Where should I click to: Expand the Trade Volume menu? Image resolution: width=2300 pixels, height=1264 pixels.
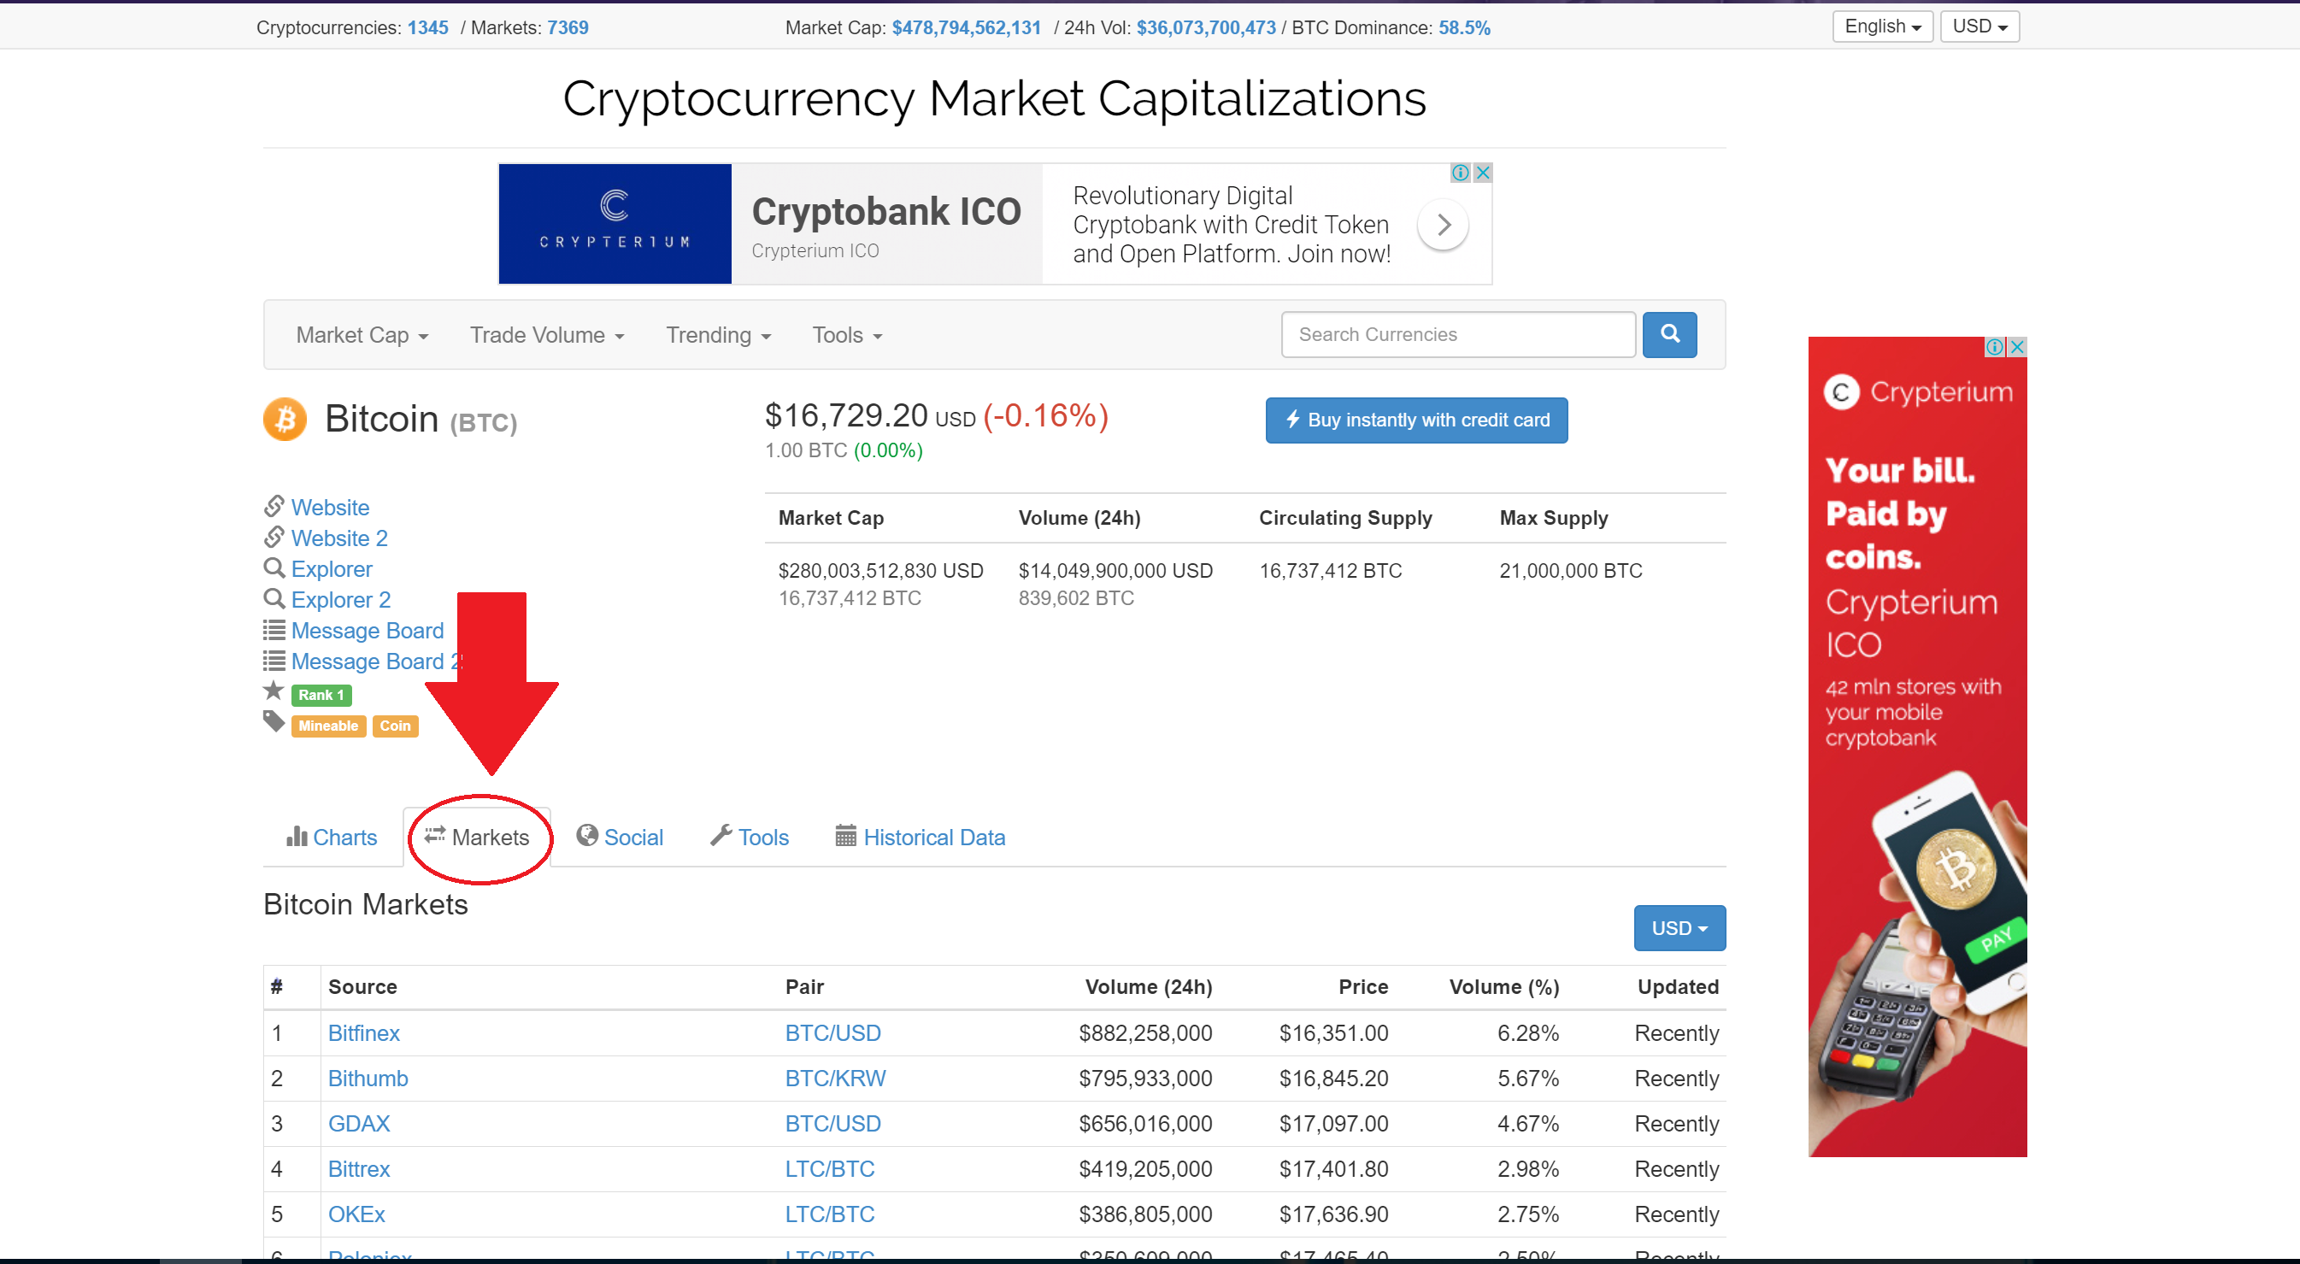click(x=546, y=335)
